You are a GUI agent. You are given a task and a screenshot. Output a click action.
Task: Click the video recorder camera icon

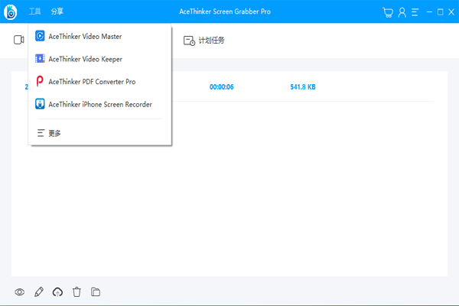[18, 40]
